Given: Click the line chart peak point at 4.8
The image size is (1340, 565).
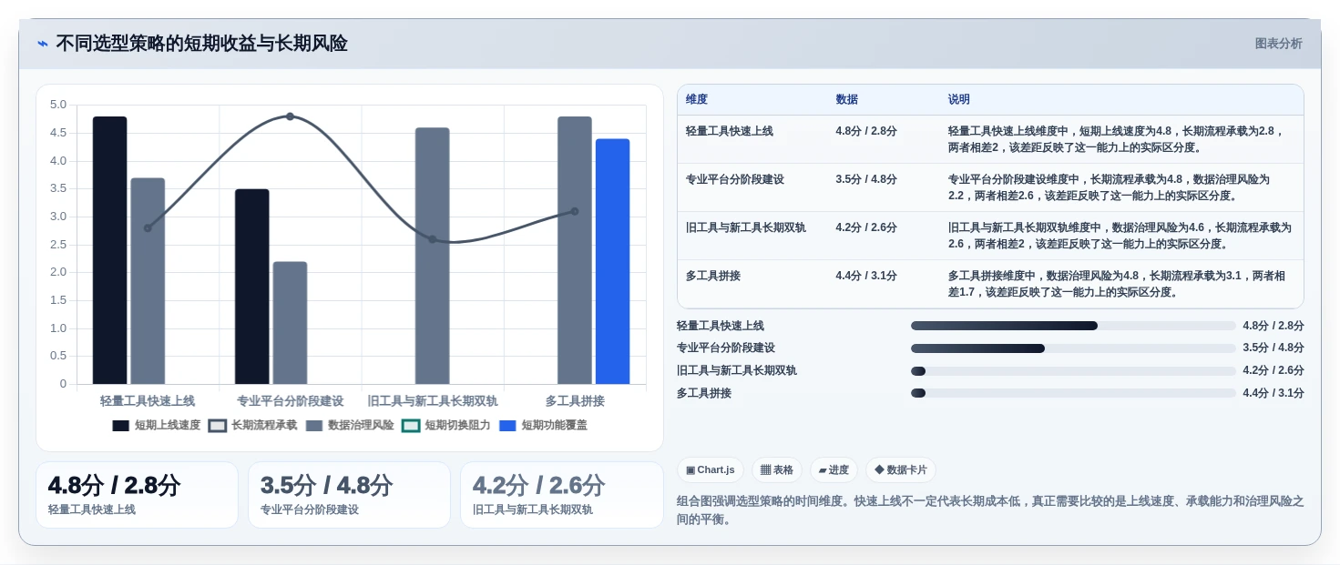Looking at the screenshot, I should click(290, 116).
